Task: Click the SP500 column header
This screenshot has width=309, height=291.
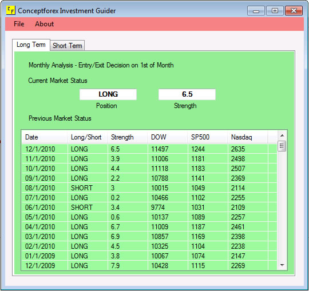Action: (x=207, y=137)
